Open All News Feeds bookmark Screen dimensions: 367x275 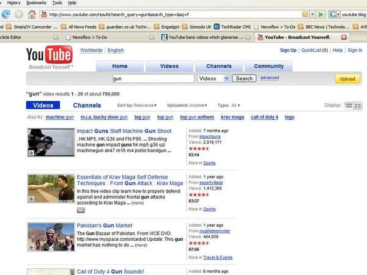(78, 27)
